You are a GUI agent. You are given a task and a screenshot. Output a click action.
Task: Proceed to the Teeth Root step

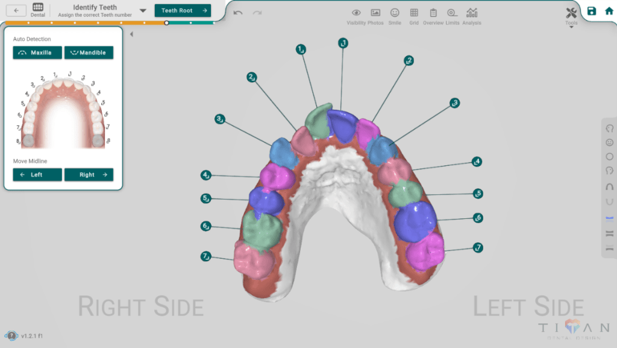click(x=183, y=11)
